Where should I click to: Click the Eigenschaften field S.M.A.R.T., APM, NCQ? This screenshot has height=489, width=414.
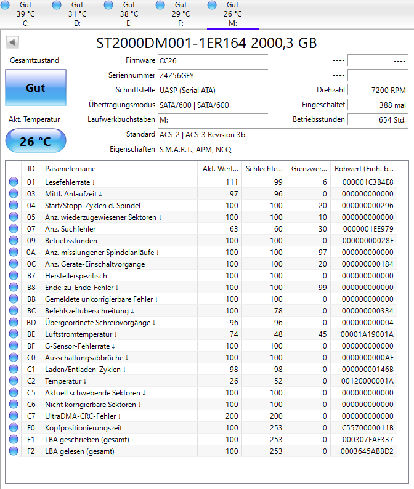(283, 150)
